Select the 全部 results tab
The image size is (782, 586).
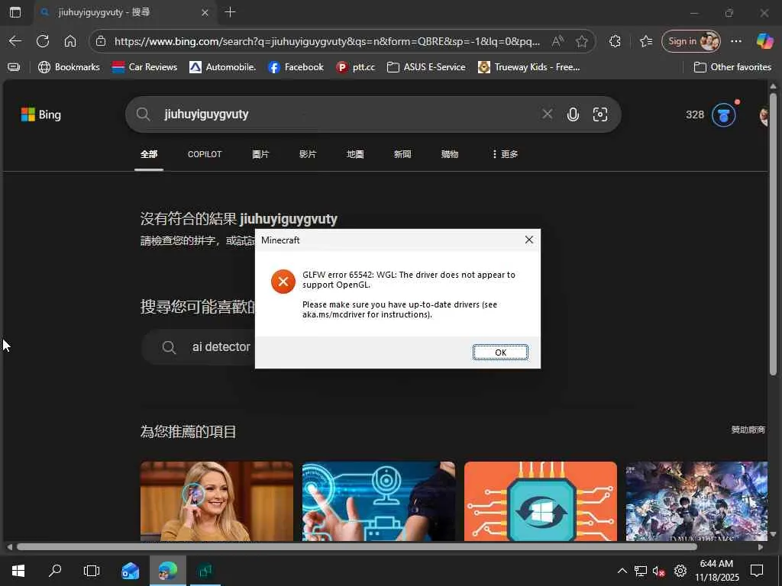(x=149, y=154)
